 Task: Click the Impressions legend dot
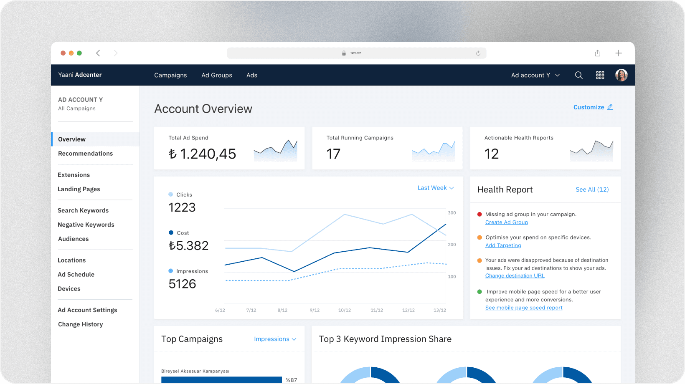(x=170, y=271)
